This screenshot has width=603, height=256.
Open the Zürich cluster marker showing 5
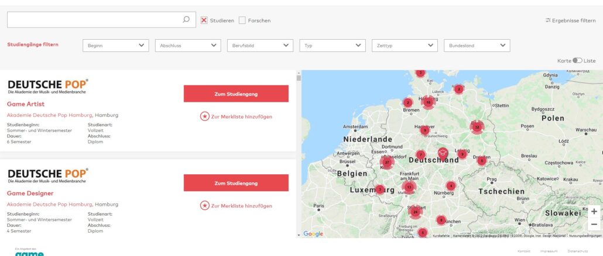coord(422,233)
